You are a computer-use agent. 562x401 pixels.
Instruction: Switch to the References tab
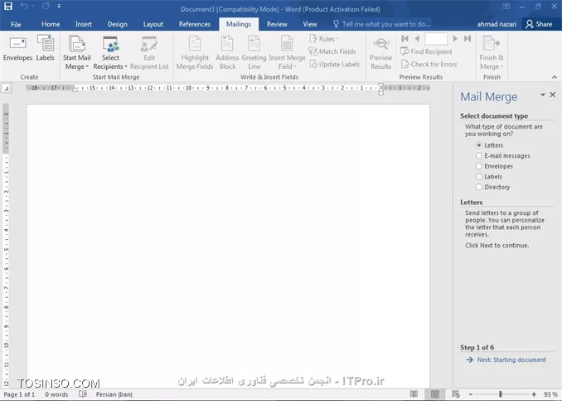pos(195,24)
